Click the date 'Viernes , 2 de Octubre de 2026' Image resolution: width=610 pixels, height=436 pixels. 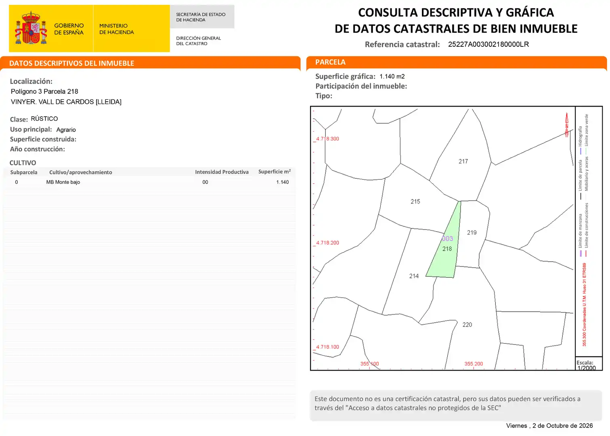[549, 426]
